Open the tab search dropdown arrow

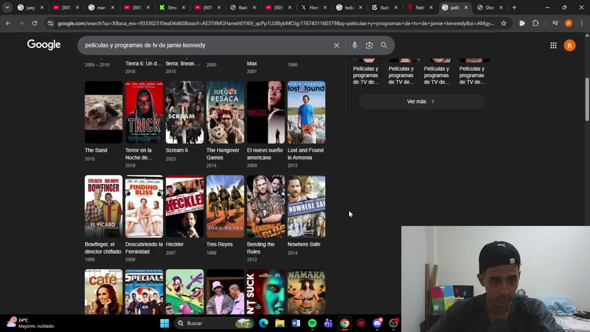(x=7, y=7)
